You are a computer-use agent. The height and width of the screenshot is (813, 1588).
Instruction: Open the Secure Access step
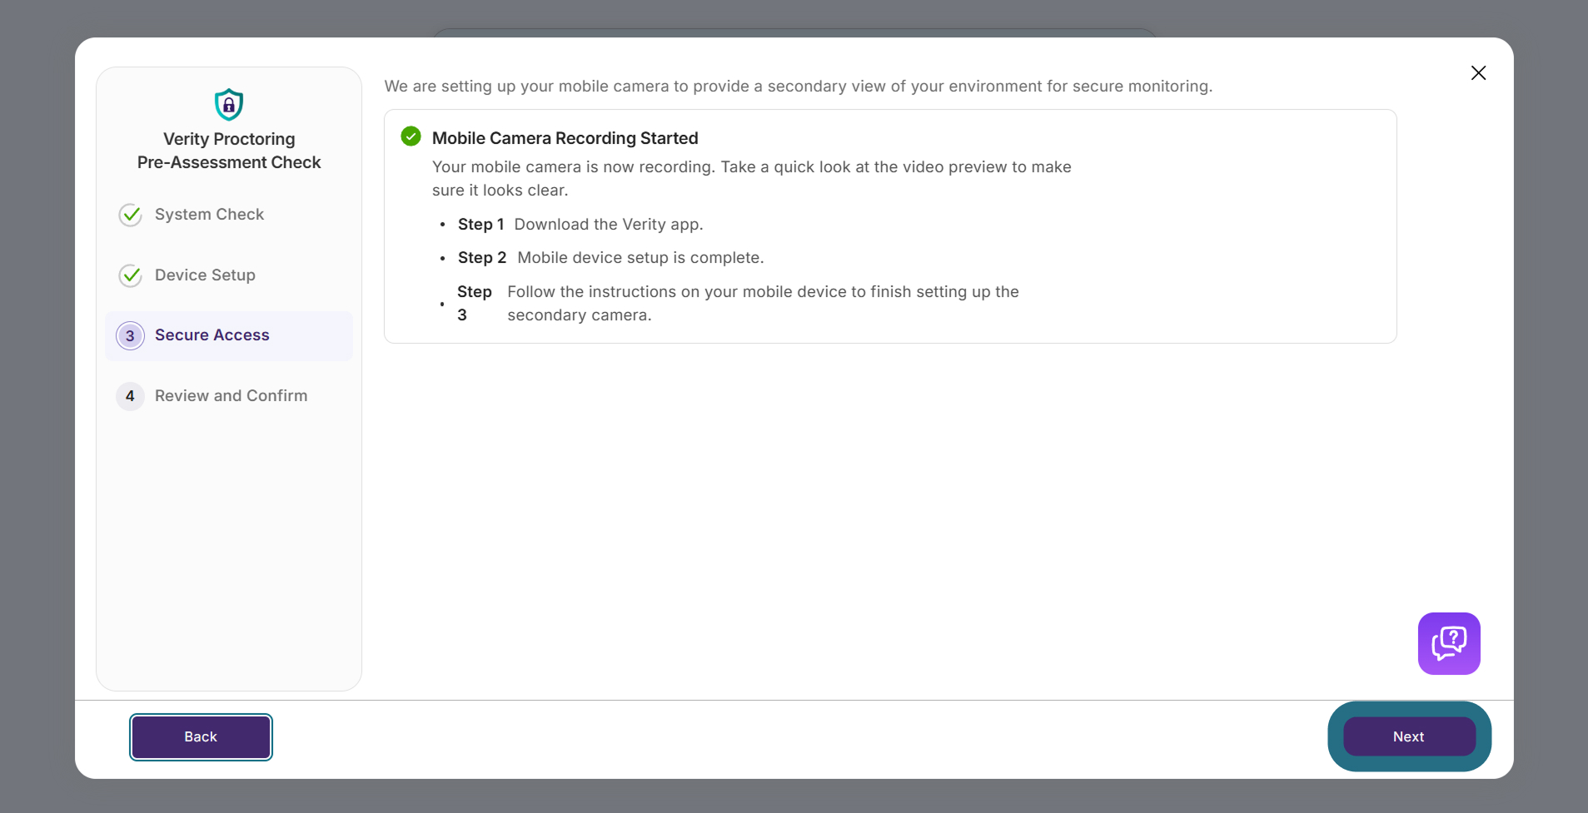point(229,336)
